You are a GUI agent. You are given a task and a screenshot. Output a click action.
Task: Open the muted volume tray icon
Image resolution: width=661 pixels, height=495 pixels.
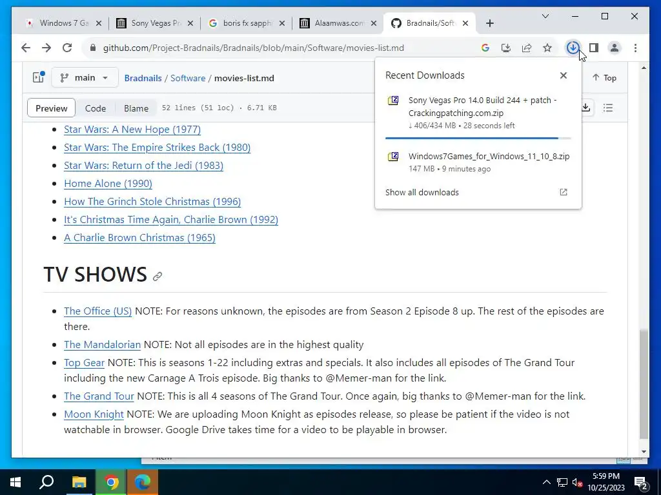(577, 482)
